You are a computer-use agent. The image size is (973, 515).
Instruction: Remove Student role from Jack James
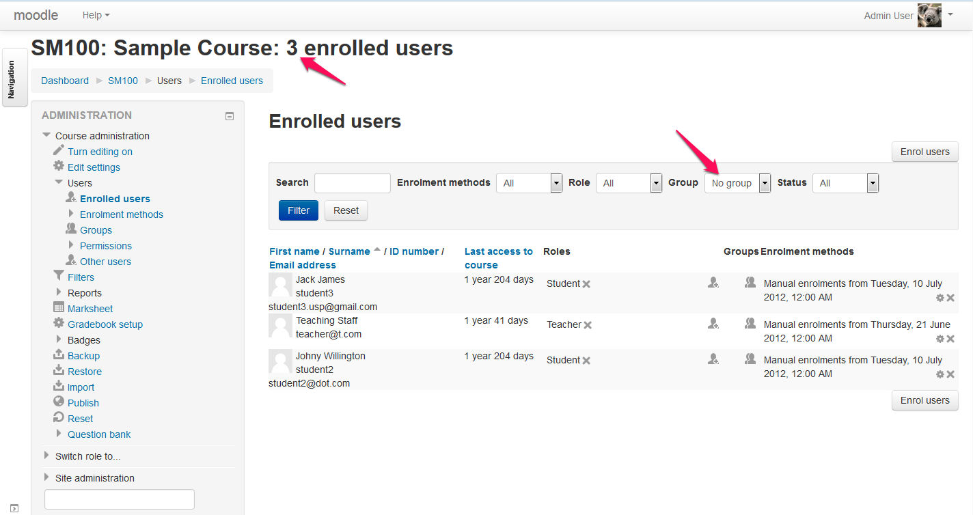click(x=586, y=284)
